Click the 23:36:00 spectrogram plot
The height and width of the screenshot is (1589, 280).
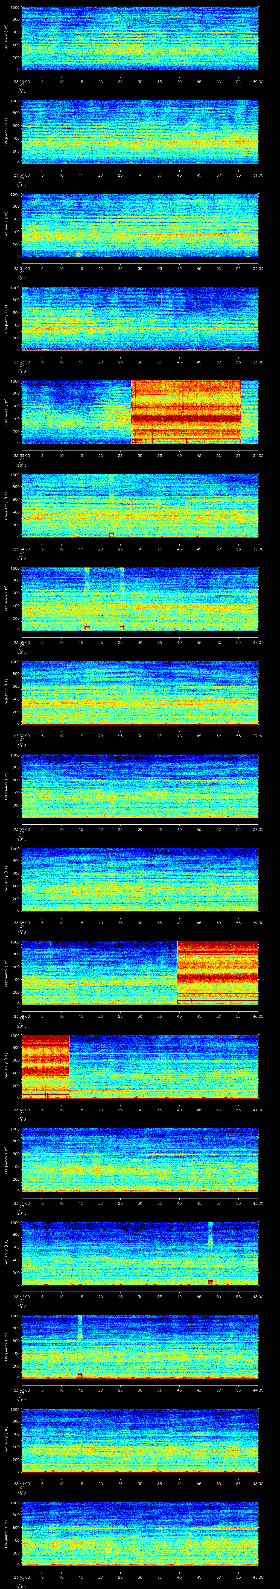(140, 692)
